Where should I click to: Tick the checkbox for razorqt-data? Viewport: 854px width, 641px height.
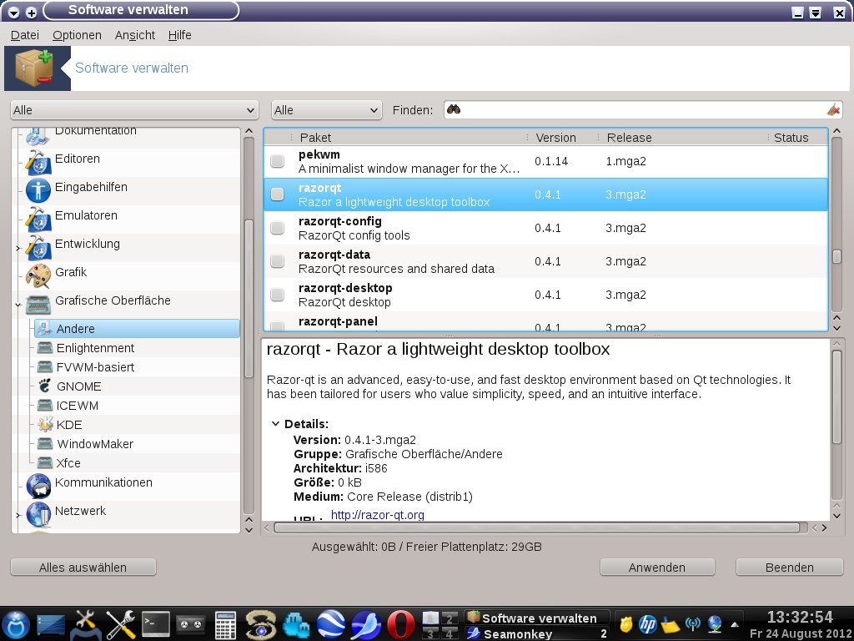[277, 261]
